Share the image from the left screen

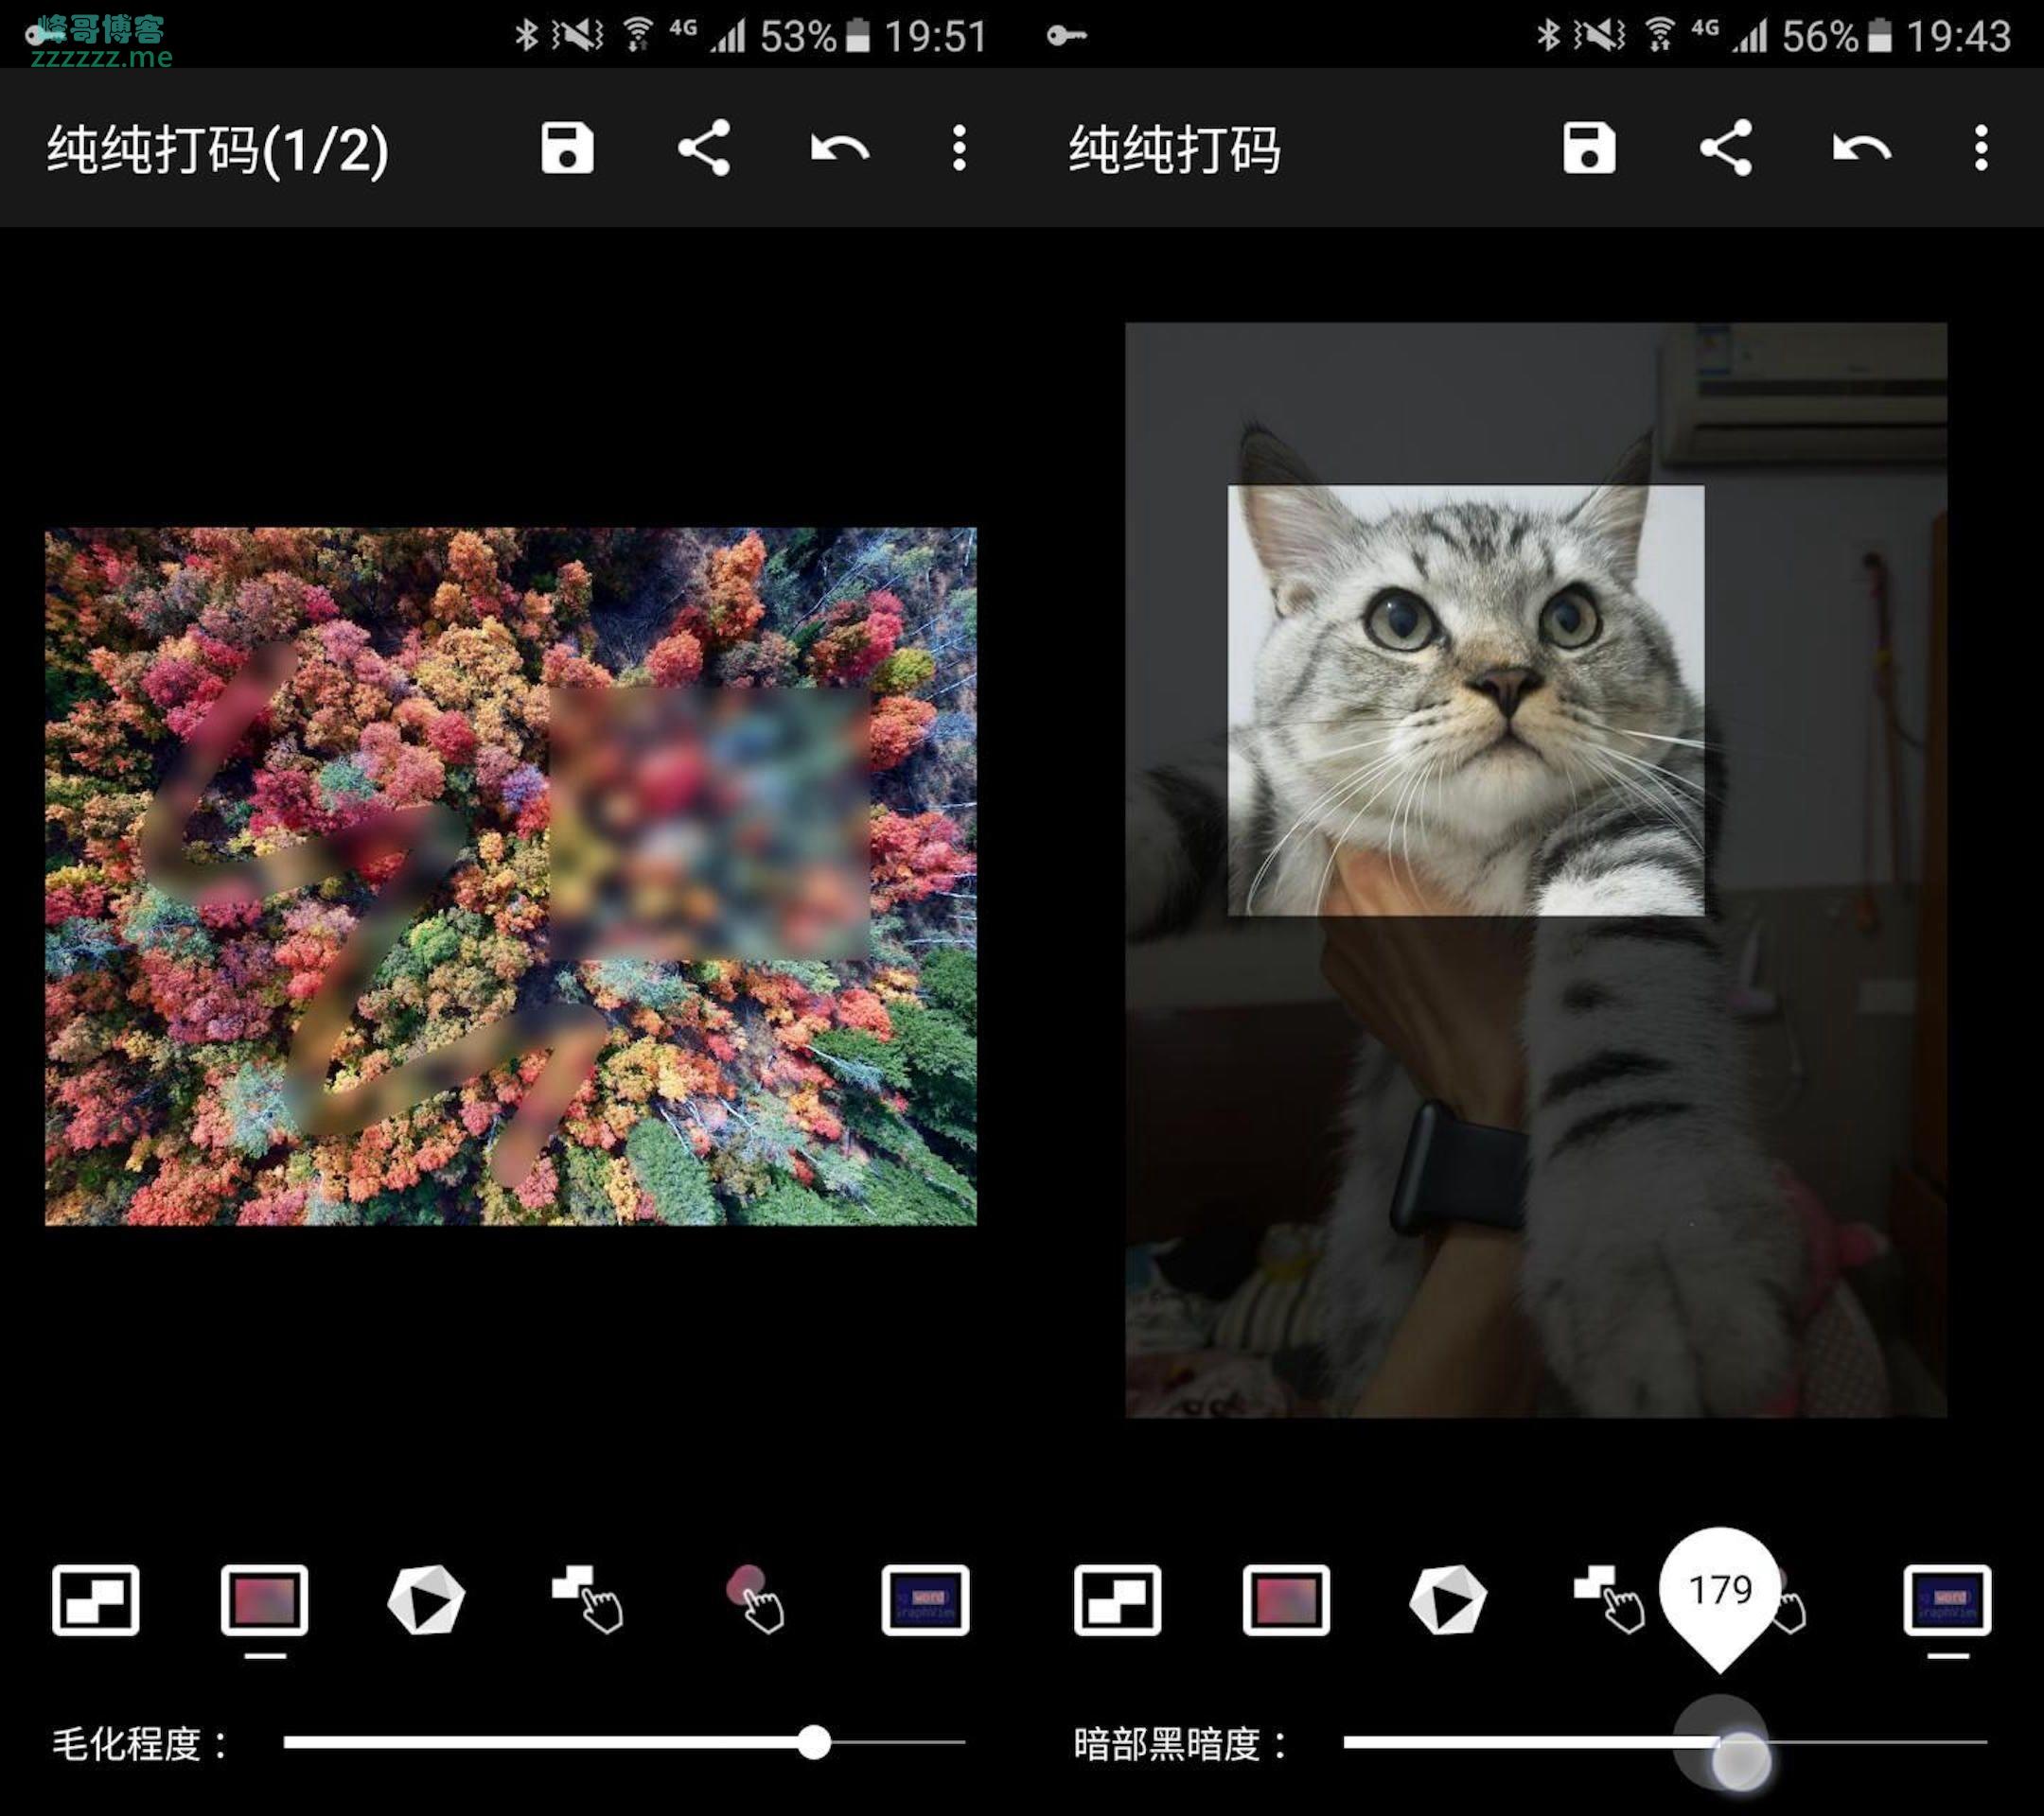pos(704,148)
